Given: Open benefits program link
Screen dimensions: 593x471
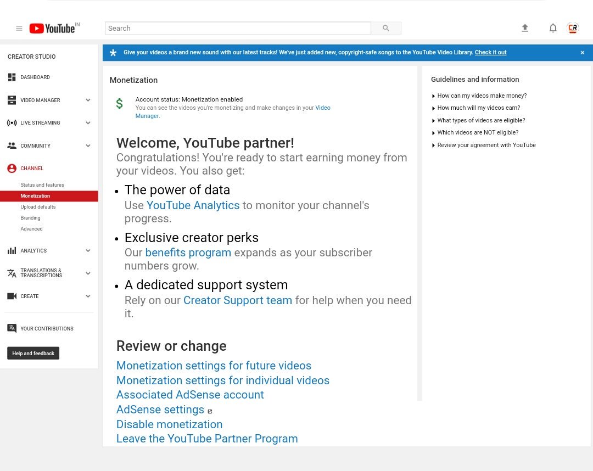Looking at the screenshot, I should [x=188, y=253].
